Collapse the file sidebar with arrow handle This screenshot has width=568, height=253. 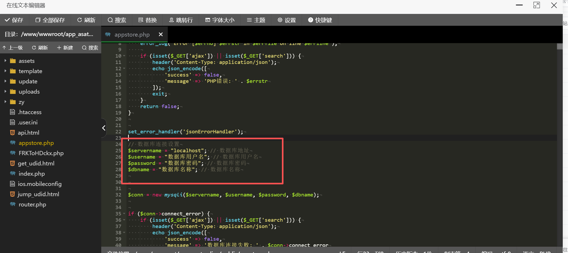[104, 128]
